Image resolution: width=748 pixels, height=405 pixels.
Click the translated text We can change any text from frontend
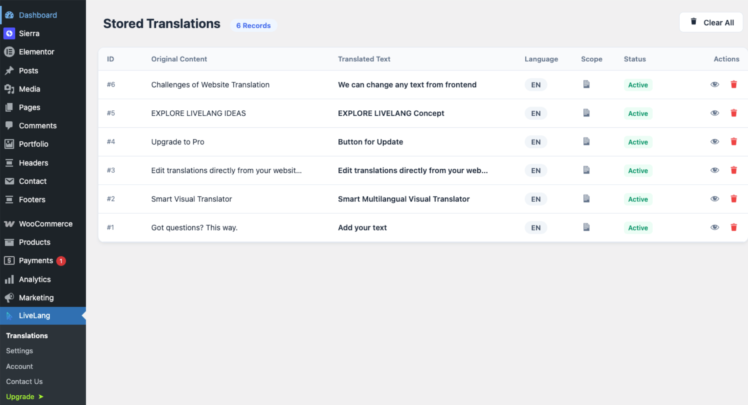click(x=407, y=85)
